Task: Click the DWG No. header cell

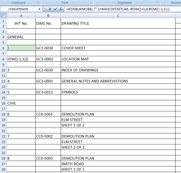Action: 48,23
